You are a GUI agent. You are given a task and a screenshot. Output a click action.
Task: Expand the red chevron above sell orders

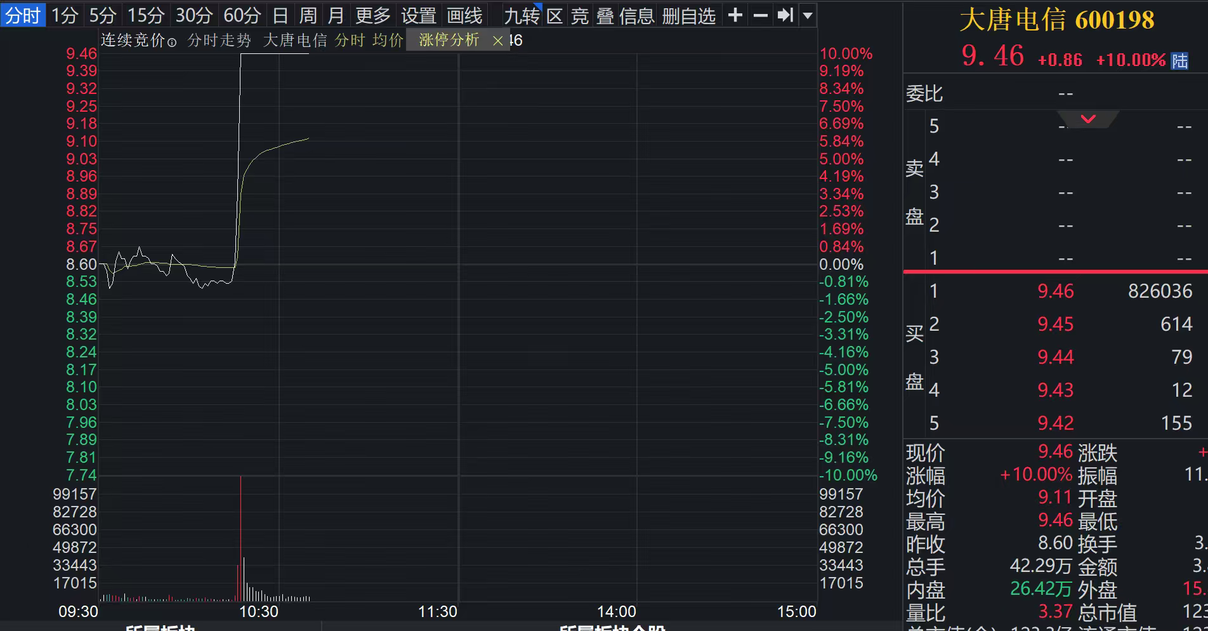coord(1088,119)
